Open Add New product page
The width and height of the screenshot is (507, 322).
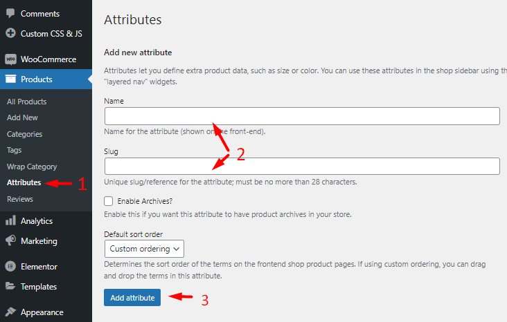22,117
